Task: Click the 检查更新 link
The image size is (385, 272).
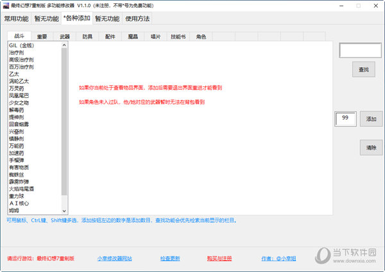Action: click(170, 259)
